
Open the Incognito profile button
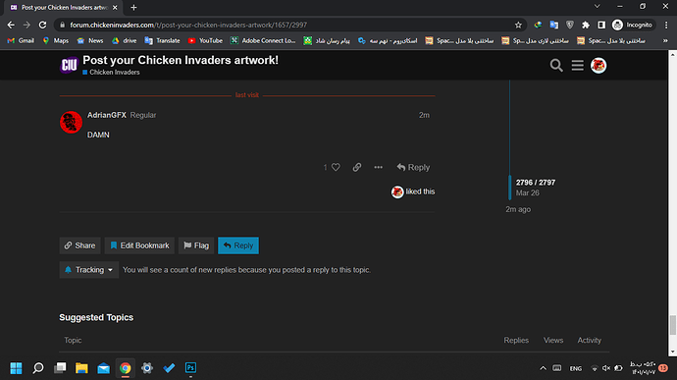[633, 26]
